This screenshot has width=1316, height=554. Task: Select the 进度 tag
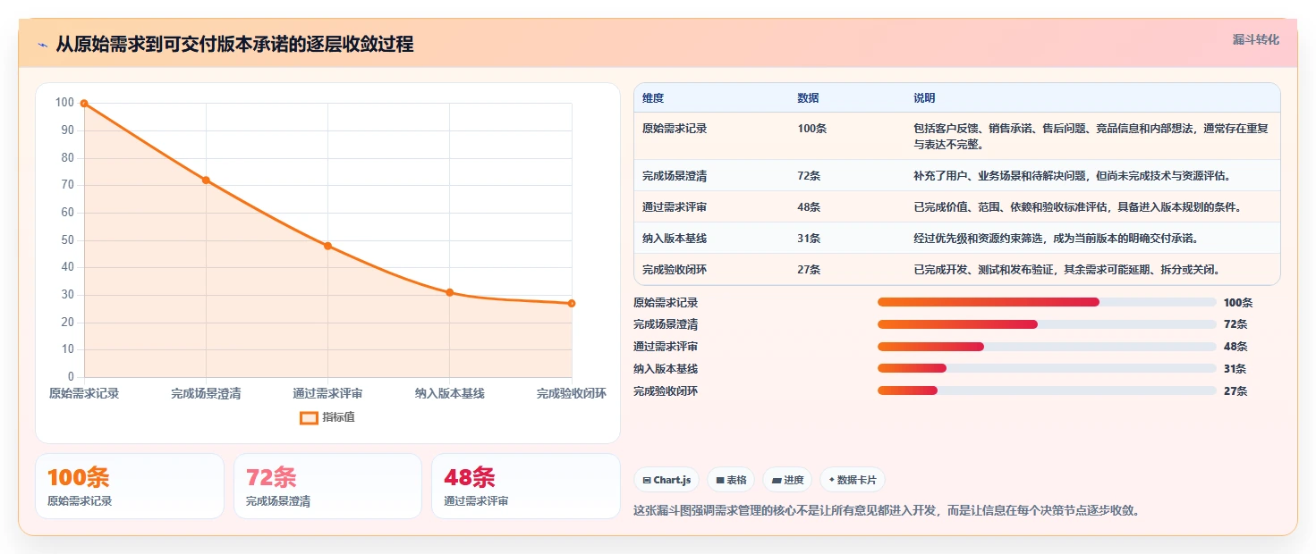[787, 480]
